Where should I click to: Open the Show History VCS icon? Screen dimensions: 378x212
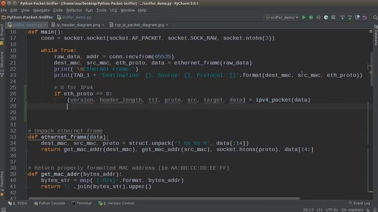357,18
